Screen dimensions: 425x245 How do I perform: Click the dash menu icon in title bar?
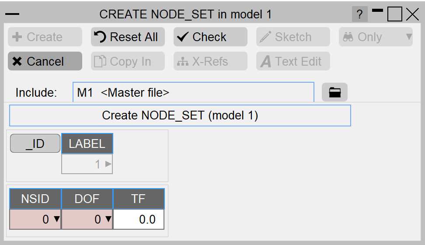pos(12,14)
